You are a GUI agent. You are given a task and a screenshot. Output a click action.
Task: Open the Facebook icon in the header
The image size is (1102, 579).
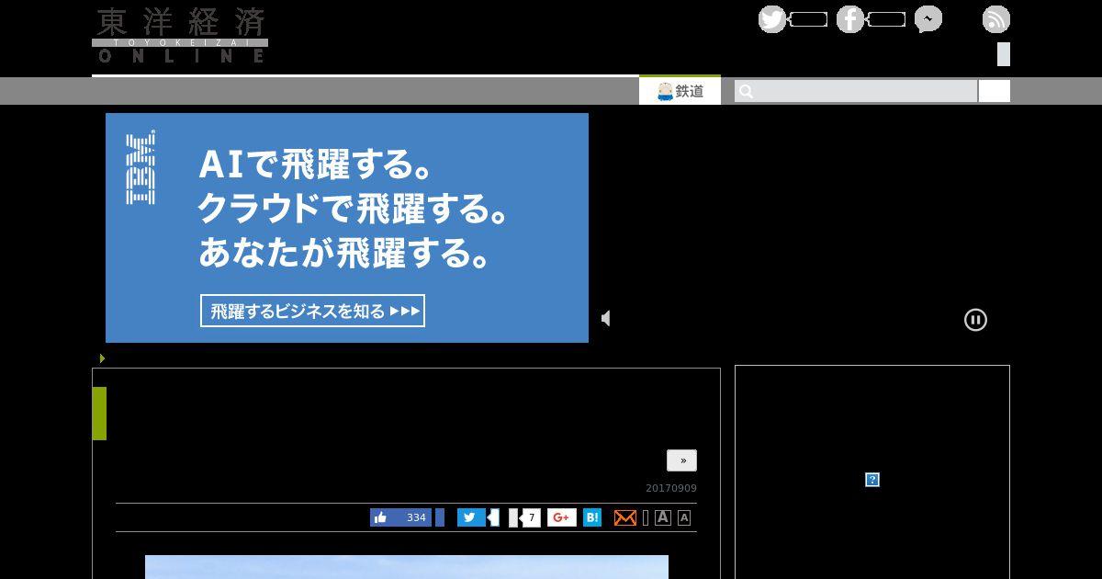[850, 19]
